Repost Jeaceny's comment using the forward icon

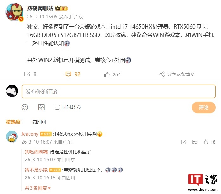[184, 142]
